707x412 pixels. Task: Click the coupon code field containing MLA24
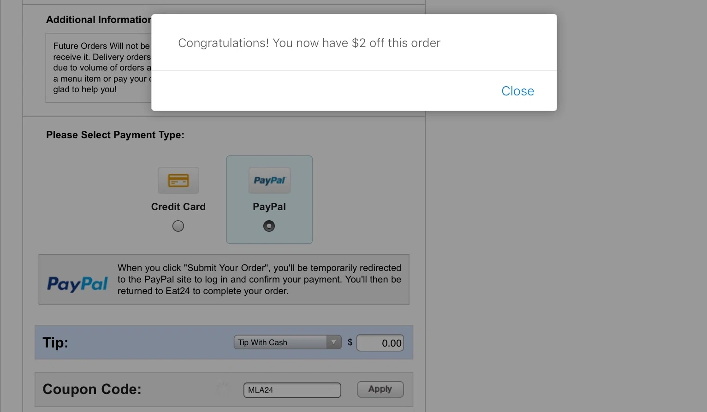[x=292, y=390]
